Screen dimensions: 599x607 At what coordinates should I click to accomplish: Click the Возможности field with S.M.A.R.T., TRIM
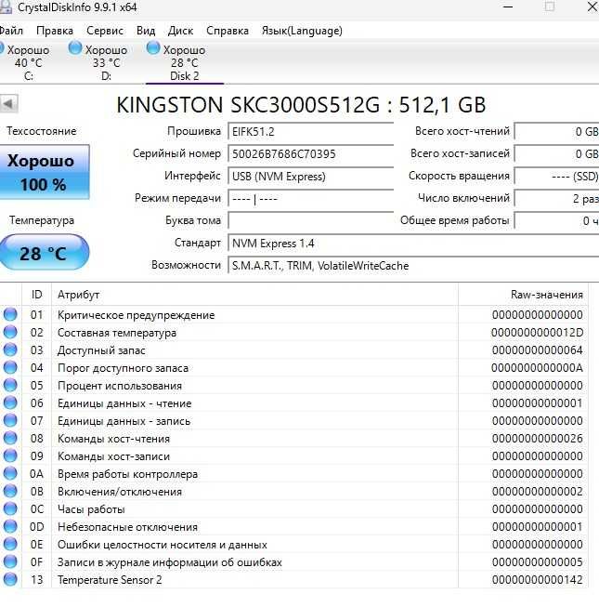point(413,266)
